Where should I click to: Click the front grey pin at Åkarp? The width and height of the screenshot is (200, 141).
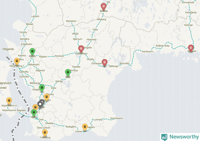(40, 105)
